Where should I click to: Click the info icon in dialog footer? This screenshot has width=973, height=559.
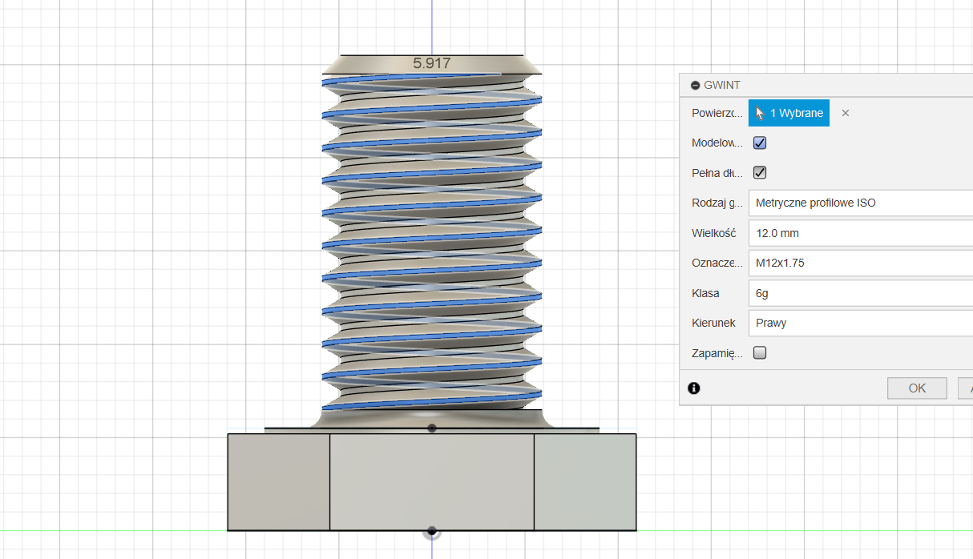click(x=694, y=388)
